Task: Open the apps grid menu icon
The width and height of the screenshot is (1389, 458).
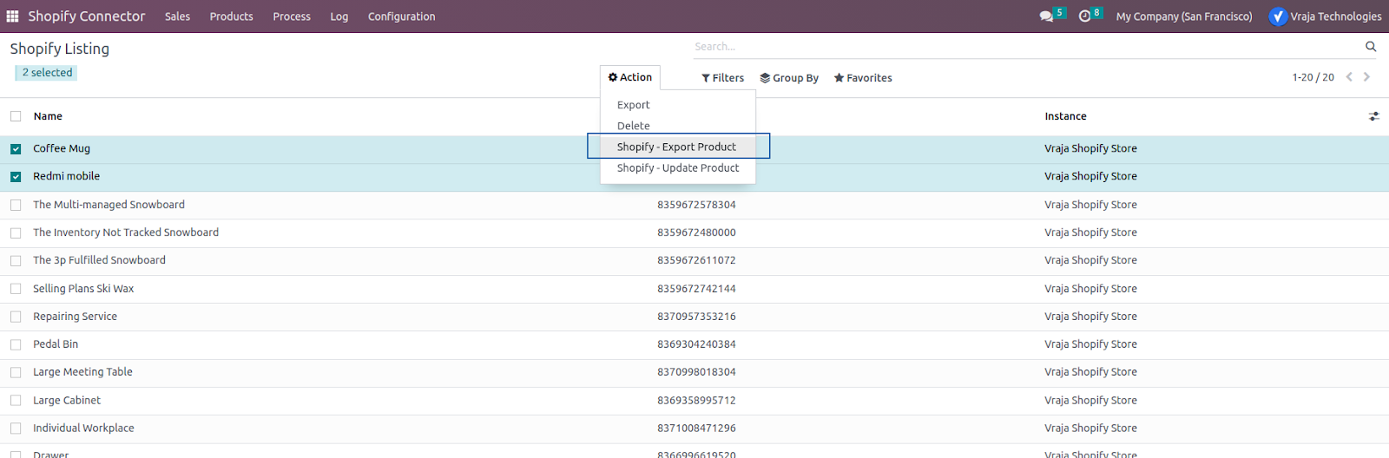Action: click(x=12, y=16)
